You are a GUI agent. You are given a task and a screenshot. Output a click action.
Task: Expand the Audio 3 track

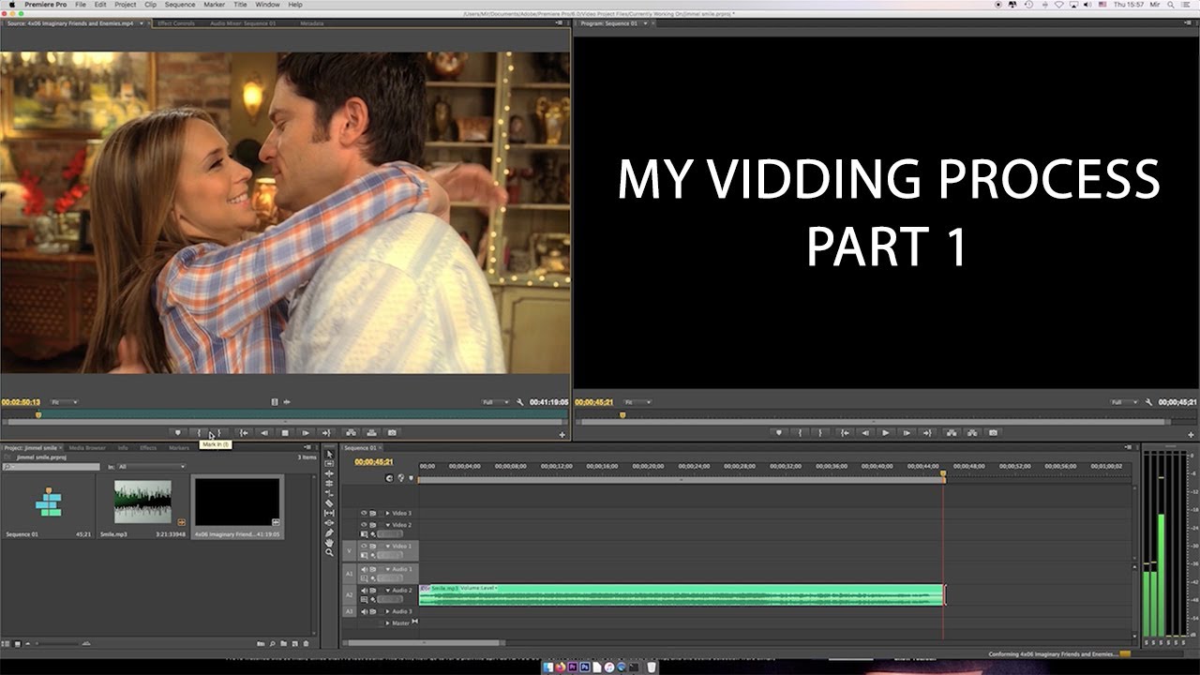pyautogui.click(x=387, y=611)
